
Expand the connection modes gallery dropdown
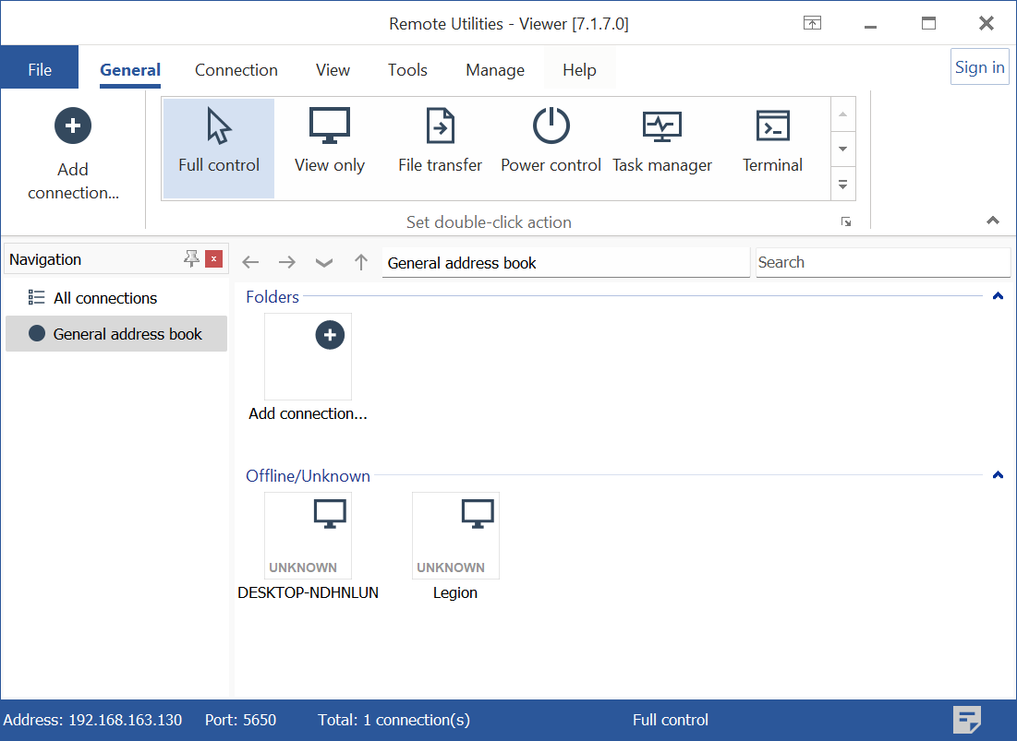click(842, 184)
